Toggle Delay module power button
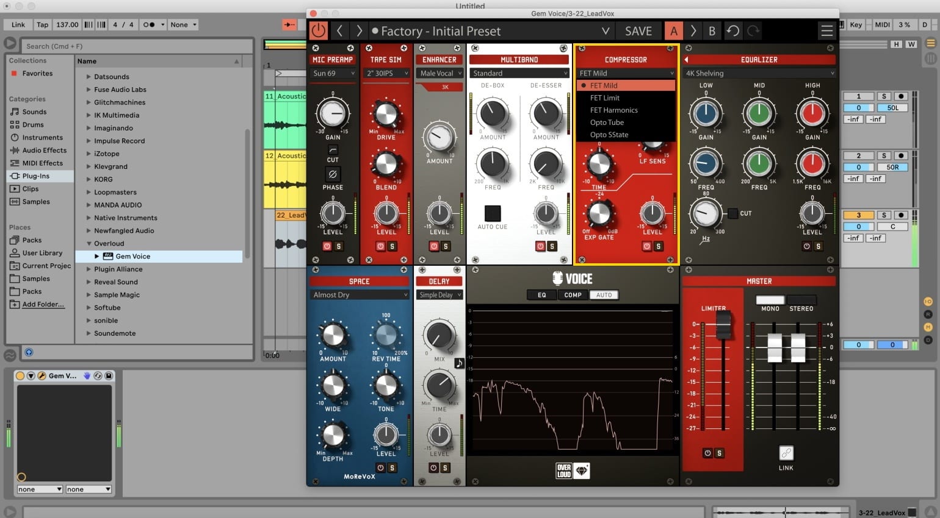The width and height of the screenshot is (940, 518). pyautogui.click(x=433, y=468)
